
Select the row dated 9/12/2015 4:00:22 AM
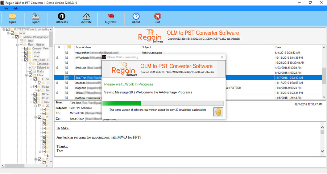click(188, 73)
